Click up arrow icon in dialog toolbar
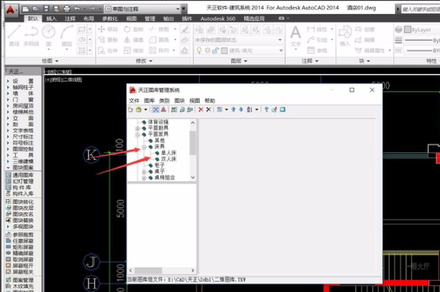Screen dimensions: 440x292 pos(234,109)
